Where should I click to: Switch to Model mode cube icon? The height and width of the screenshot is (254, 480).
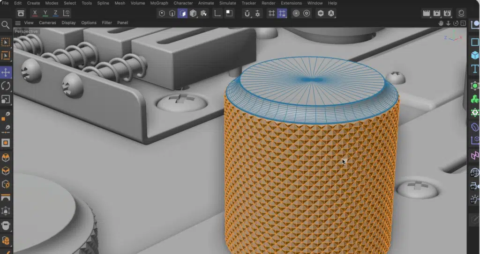193,13
